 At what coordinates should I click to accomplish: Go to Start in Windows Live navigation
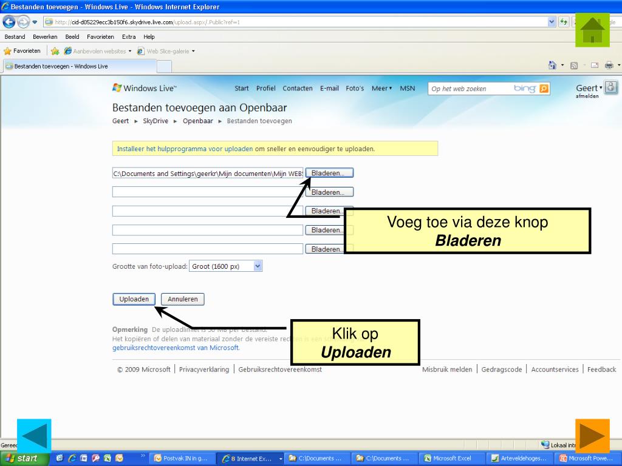point(242,89)
